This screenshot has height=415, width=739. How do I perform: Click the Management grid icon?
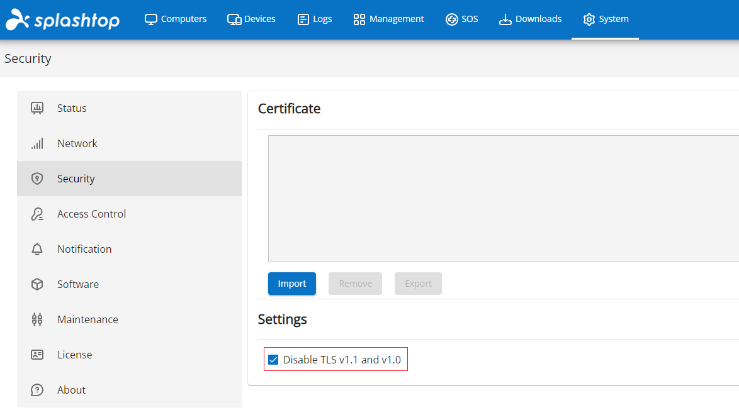[x=359, y=19]
